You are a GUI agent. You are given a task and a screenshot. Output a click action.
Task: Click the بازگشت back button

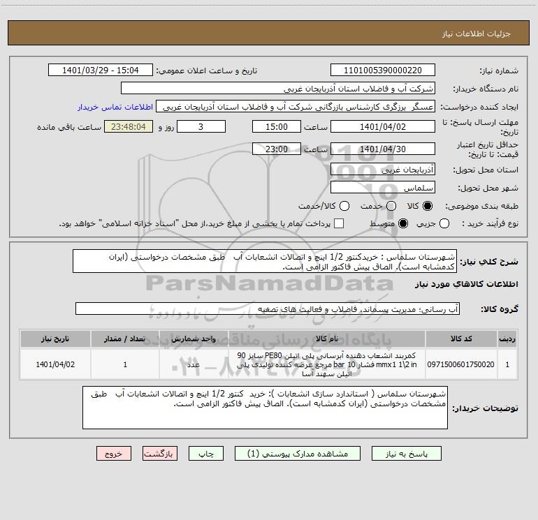point(159,454)
